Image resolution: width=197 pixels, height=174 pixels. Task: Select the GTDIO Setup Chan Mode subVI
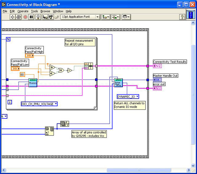(118, 83)
